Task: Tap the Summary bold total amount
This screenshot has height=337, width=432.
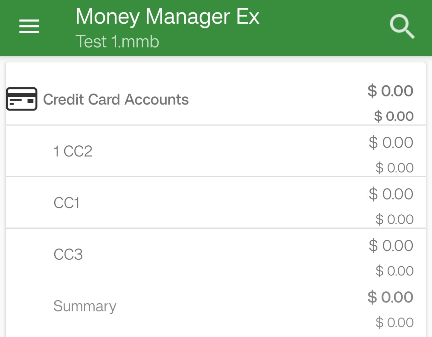Action: coord(390,297)
